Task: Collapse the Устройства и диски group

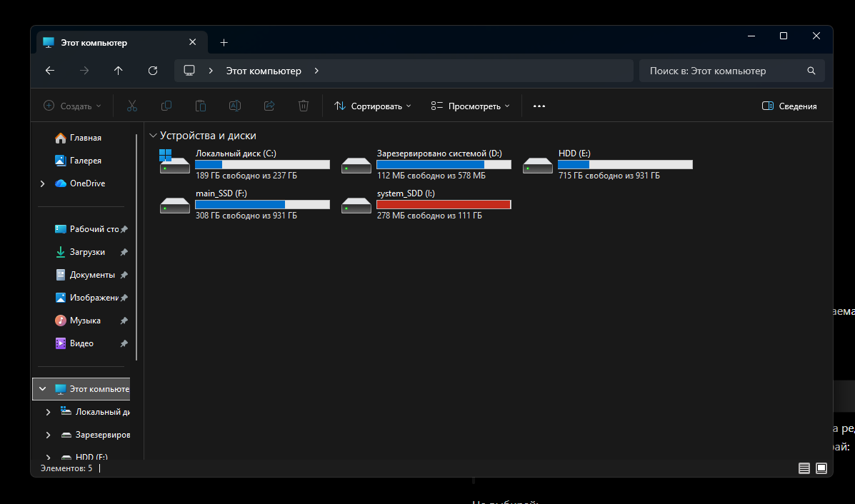Action: [x=154, y=136]
